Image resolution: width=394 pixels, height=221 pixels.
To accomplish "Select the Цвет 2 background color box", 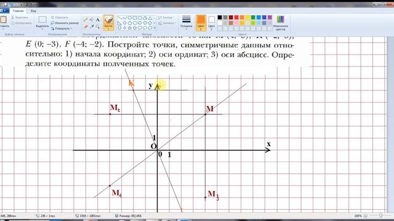I will pos(212,23).
